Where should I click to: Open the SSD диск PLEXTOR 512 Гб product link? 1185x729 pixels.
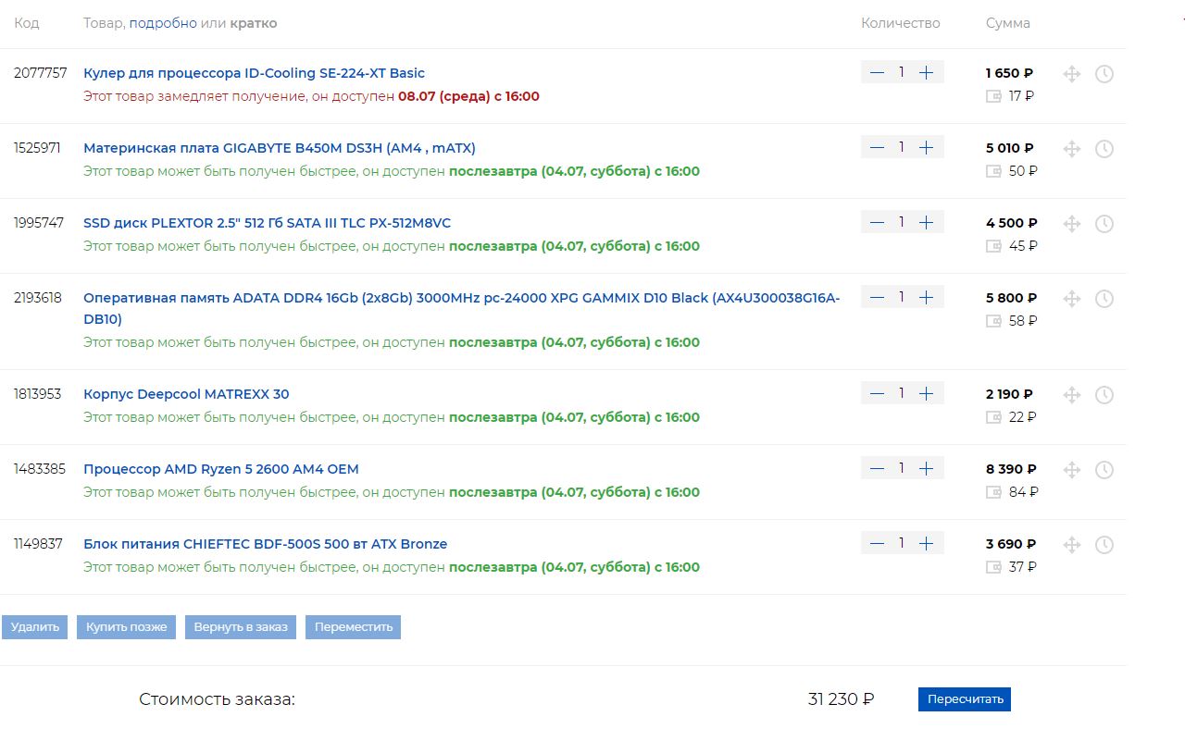pyautogui.click(x=267, y=223)
